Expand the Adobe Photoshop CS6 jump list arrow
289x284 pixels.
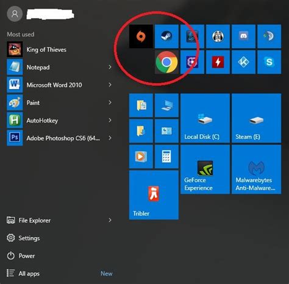110,138
